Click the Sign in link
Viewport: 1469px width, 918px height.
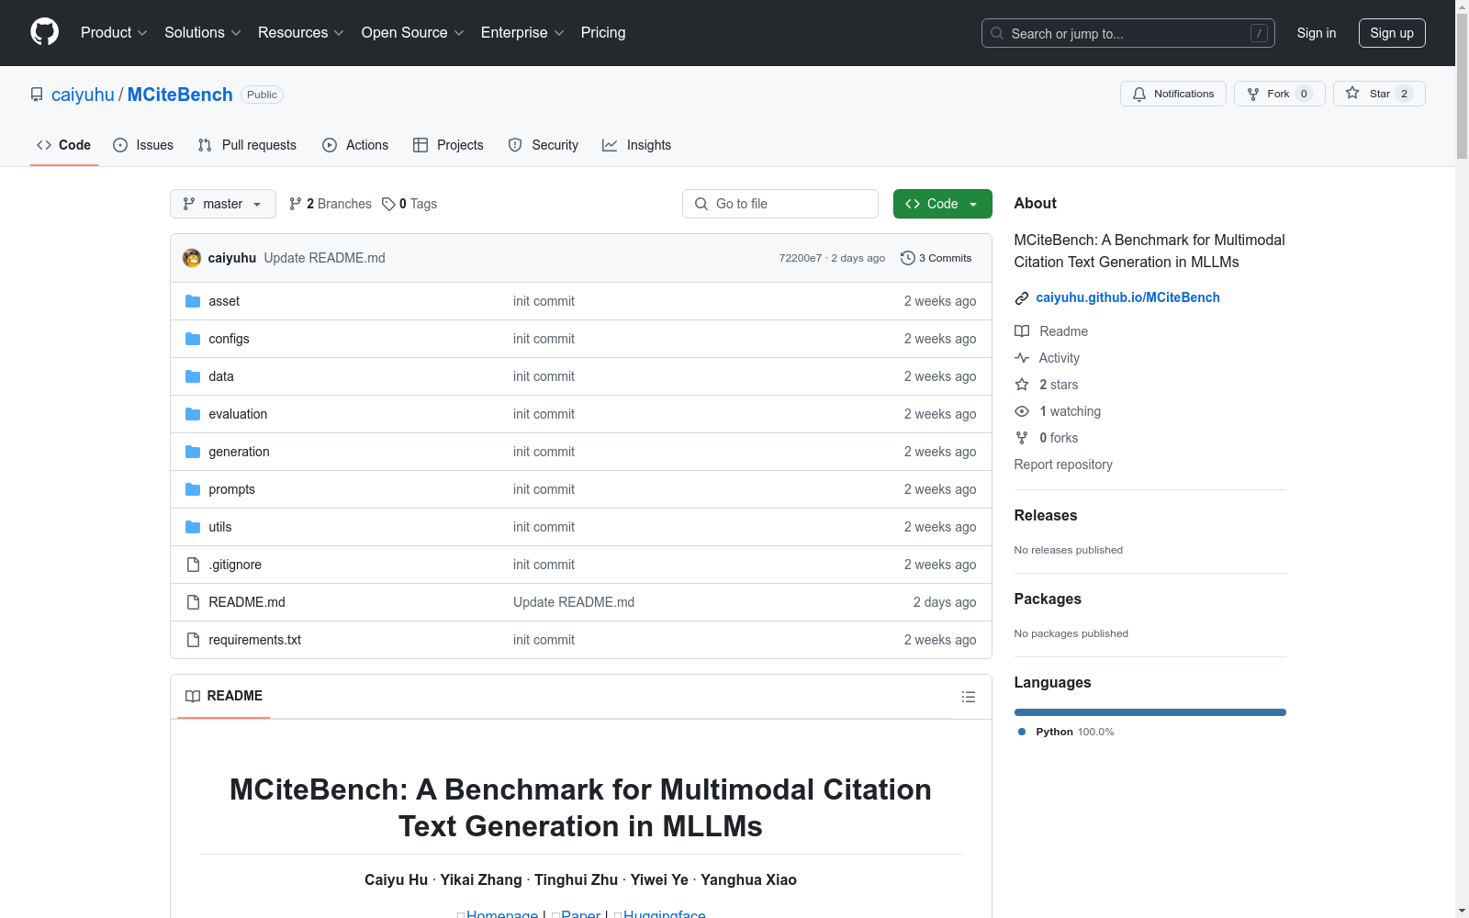click(1316, 33)
